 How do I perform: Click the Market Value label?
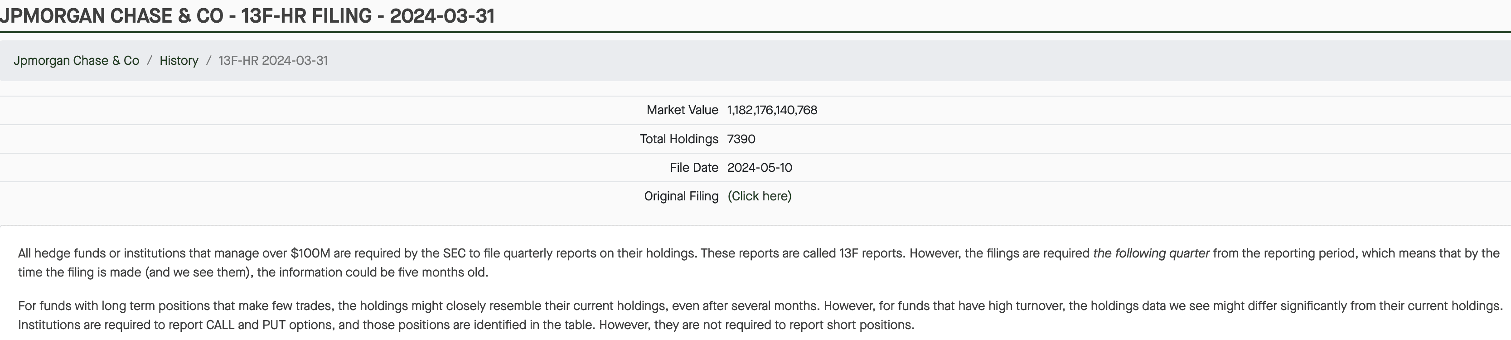click(682, 110)
